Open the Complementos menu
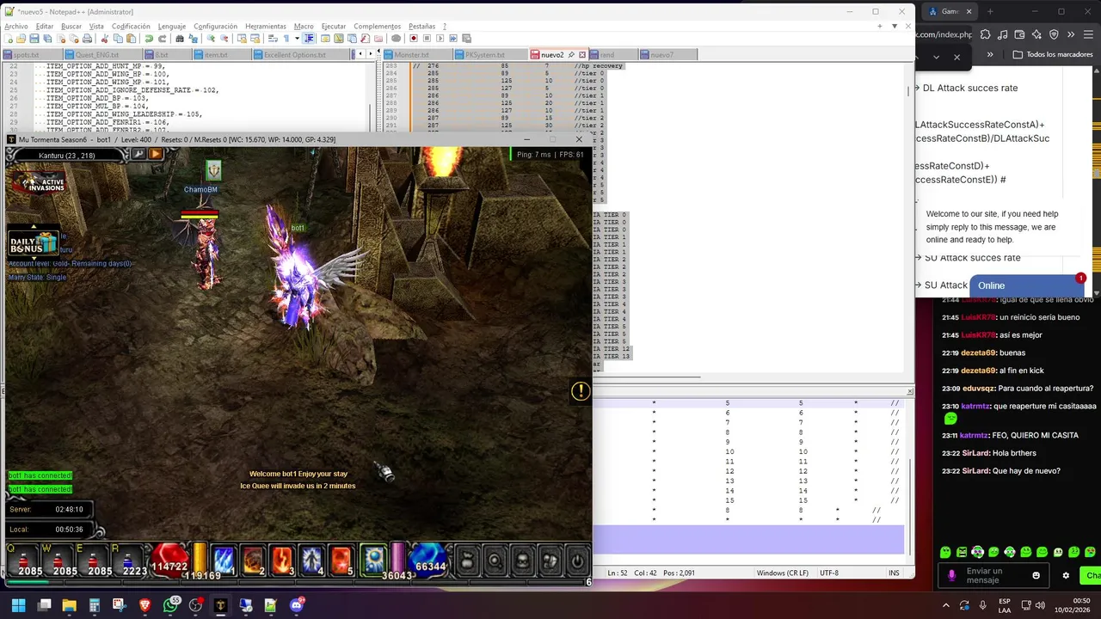Viewport: 1101px width, 619px height. (377, 27)
